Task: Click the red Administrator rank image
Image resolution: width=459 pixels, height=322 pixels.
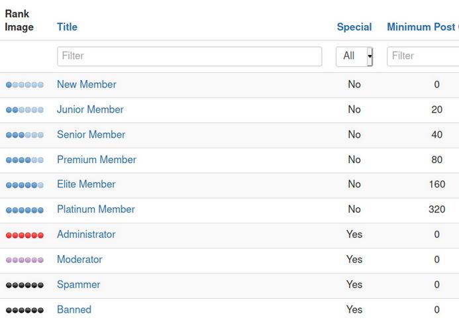Action: point(25,235)
